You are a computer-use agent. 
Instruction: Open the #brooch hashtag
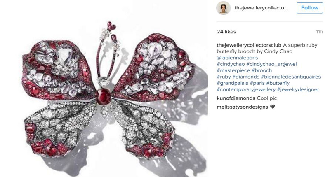(x=262, y=70)
